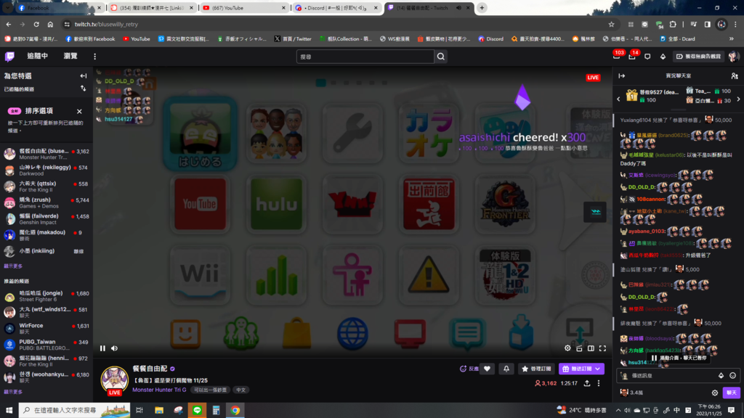Screen dimensions: 744x418
Task: Open the emote picker in chat input
Action: tap(732, 375)
